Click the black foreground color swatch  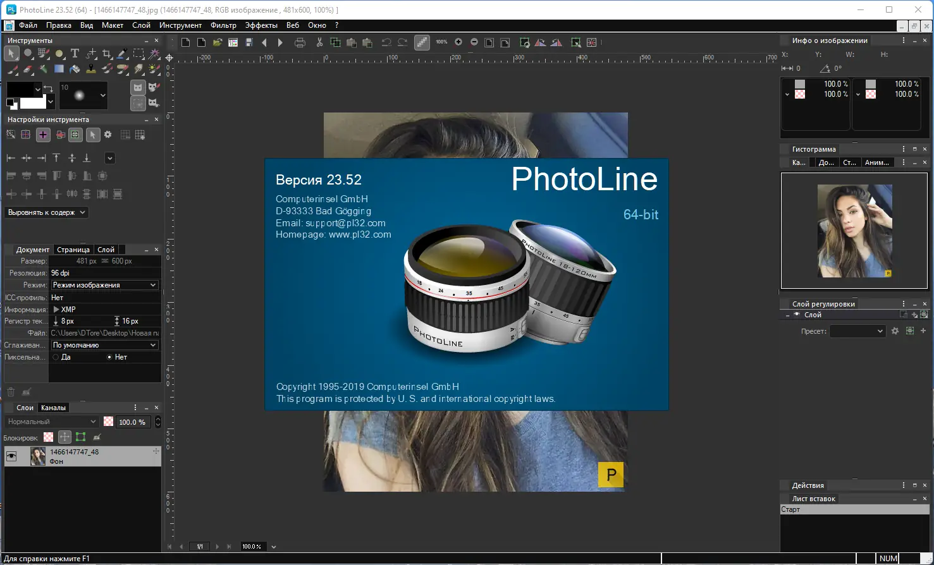pyautogui.click(x=20, y=89)
